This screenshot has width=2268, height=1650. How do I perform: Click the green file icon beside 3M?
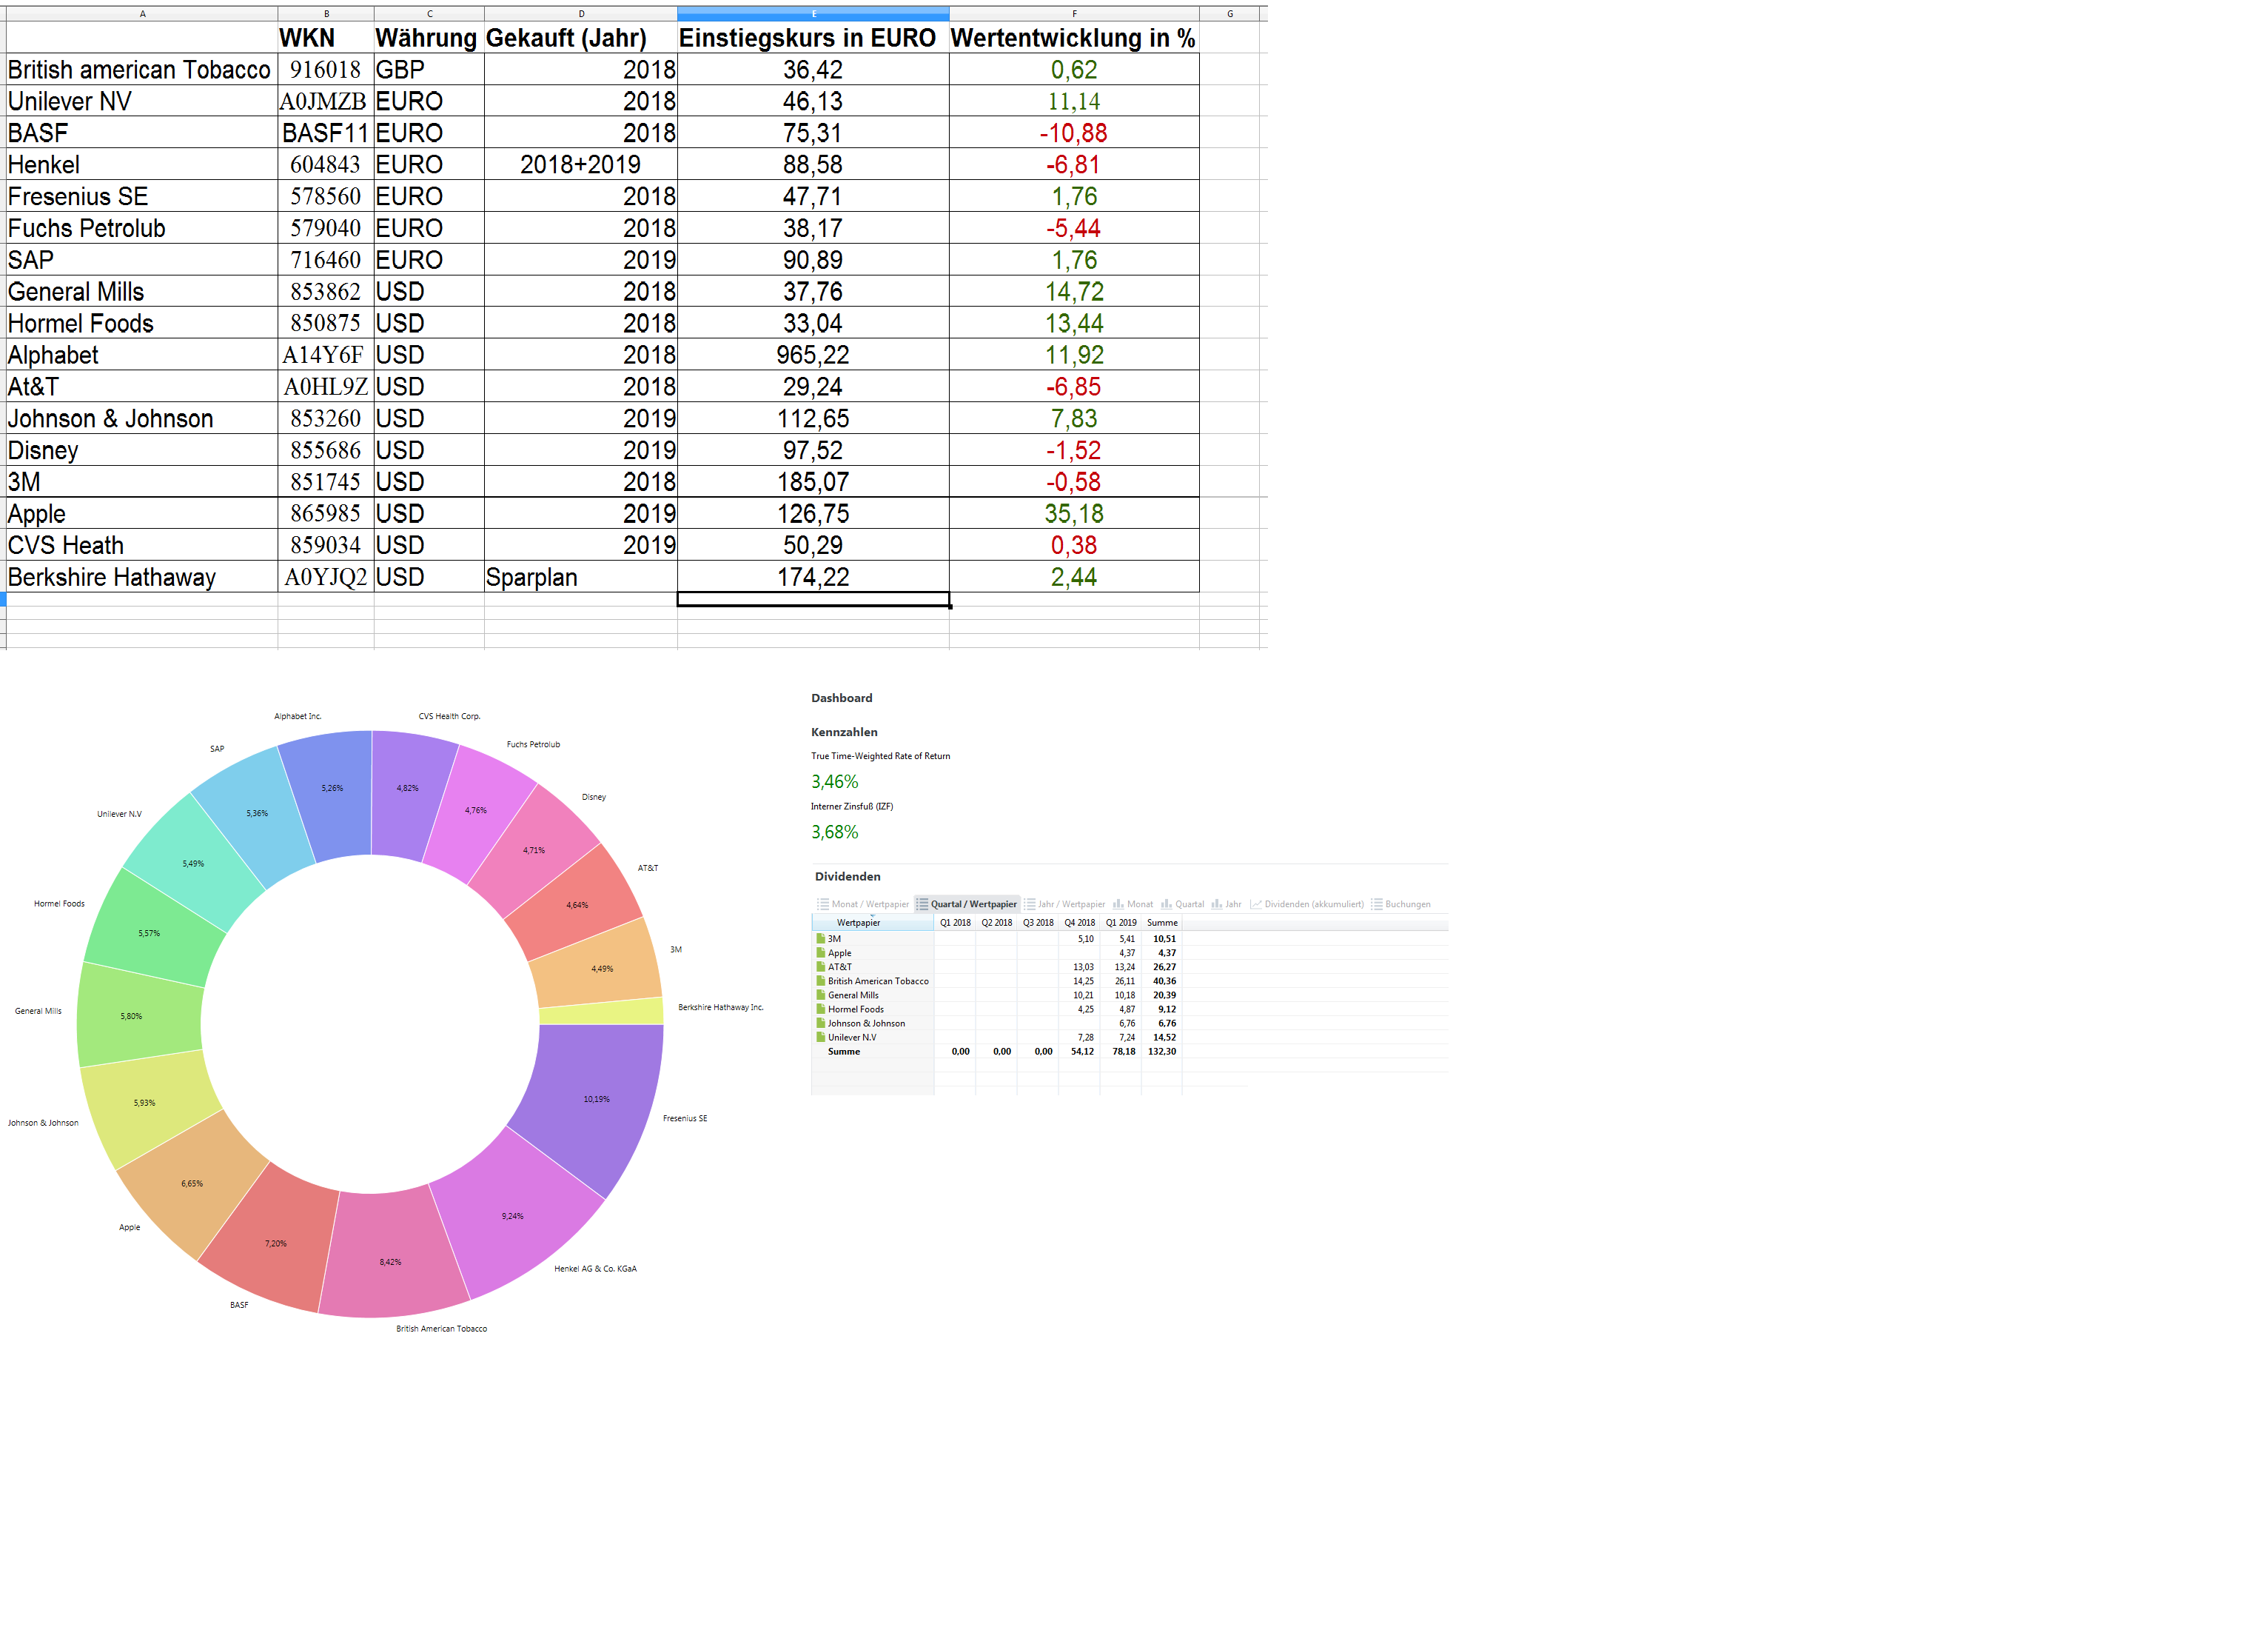tap(820, 938)
